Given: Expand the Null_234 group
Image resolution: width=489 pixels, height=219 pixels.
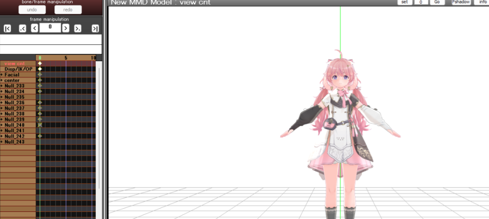Looking at the screenshot, I should pos(1,91).
